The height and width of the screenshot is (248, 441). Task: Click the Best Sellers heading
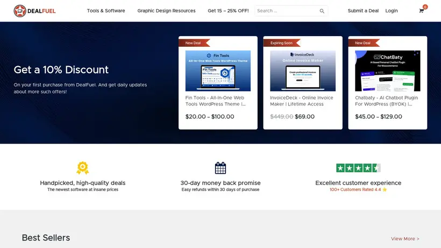46,238
